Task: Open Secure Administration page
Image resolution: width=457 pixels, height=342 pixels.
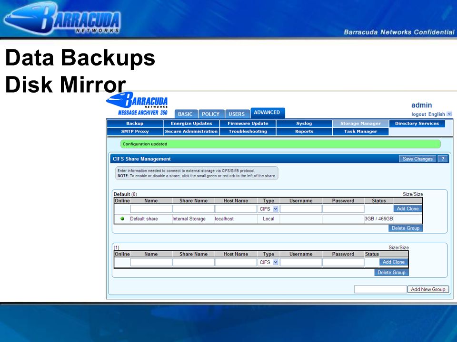Action: pyautogui.click(x=191, y=132)
